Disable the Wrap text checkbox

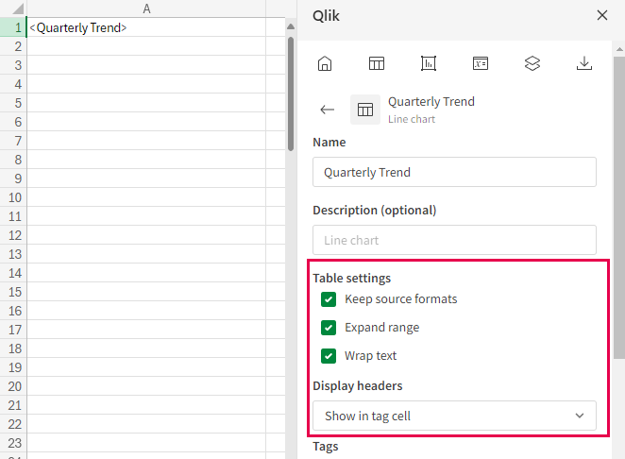329,356
